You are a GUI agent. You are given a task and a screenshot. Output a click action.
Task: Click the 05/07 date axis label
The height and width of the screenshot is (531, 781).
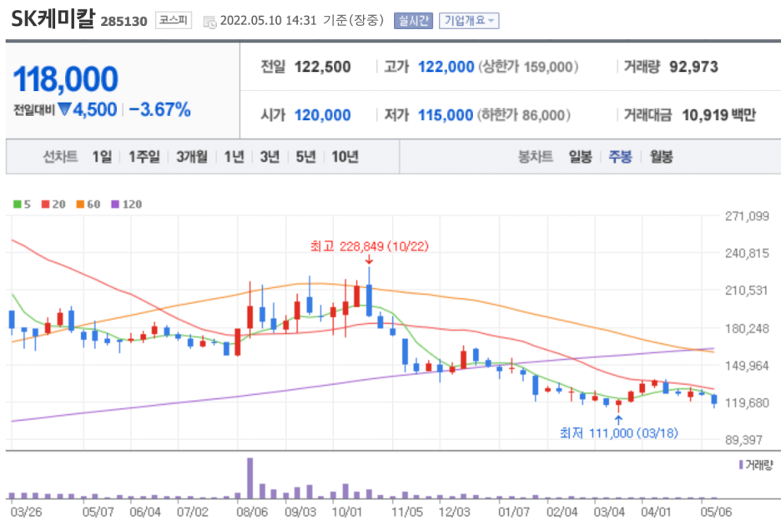coord(98,512)
